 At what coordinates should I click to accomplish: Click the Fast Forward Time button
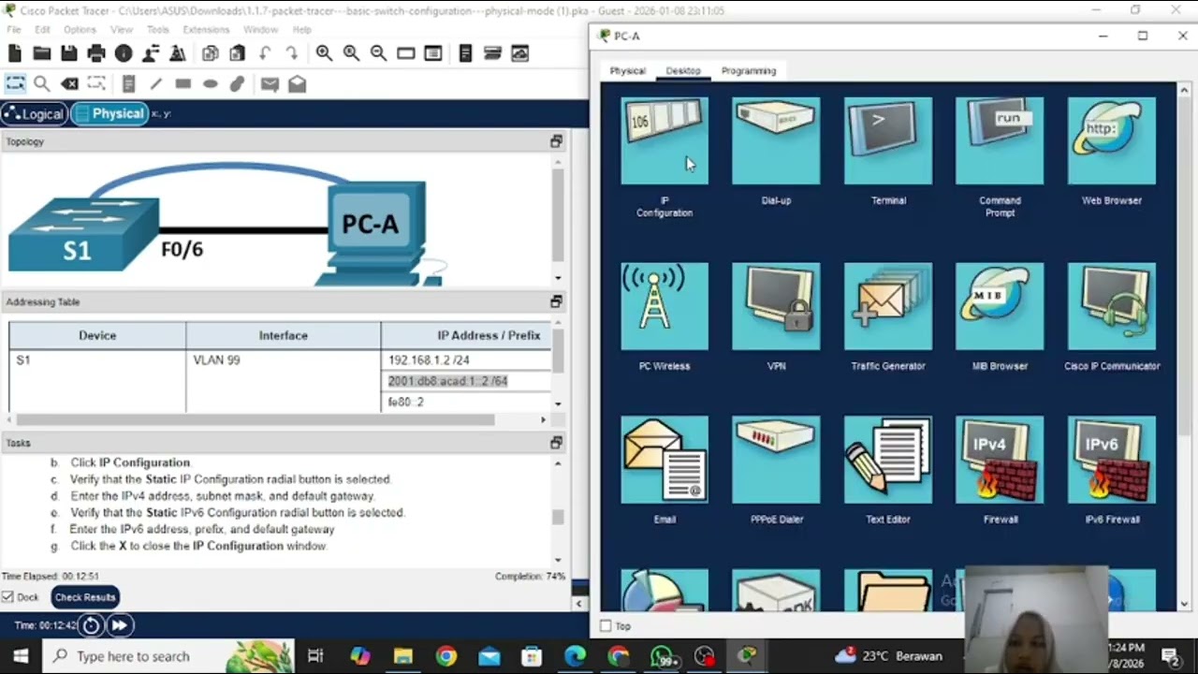(120, 625)
